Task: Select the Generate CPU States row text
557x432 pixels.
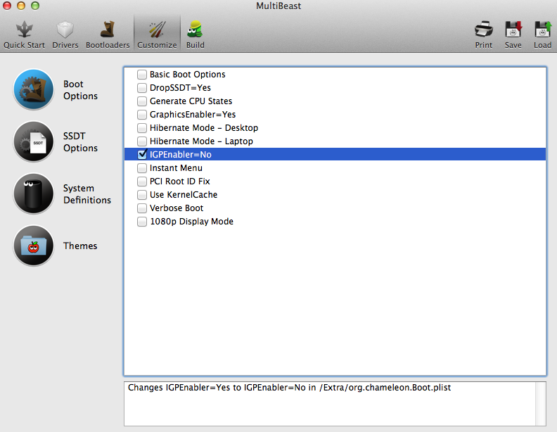Action: click(191, 101)
